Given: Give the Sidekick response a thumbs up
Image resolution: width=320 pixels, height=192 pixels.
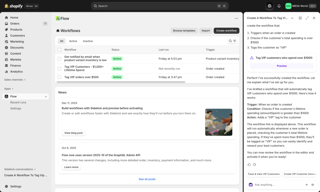Looking at the screenshot, I should 249,165.
